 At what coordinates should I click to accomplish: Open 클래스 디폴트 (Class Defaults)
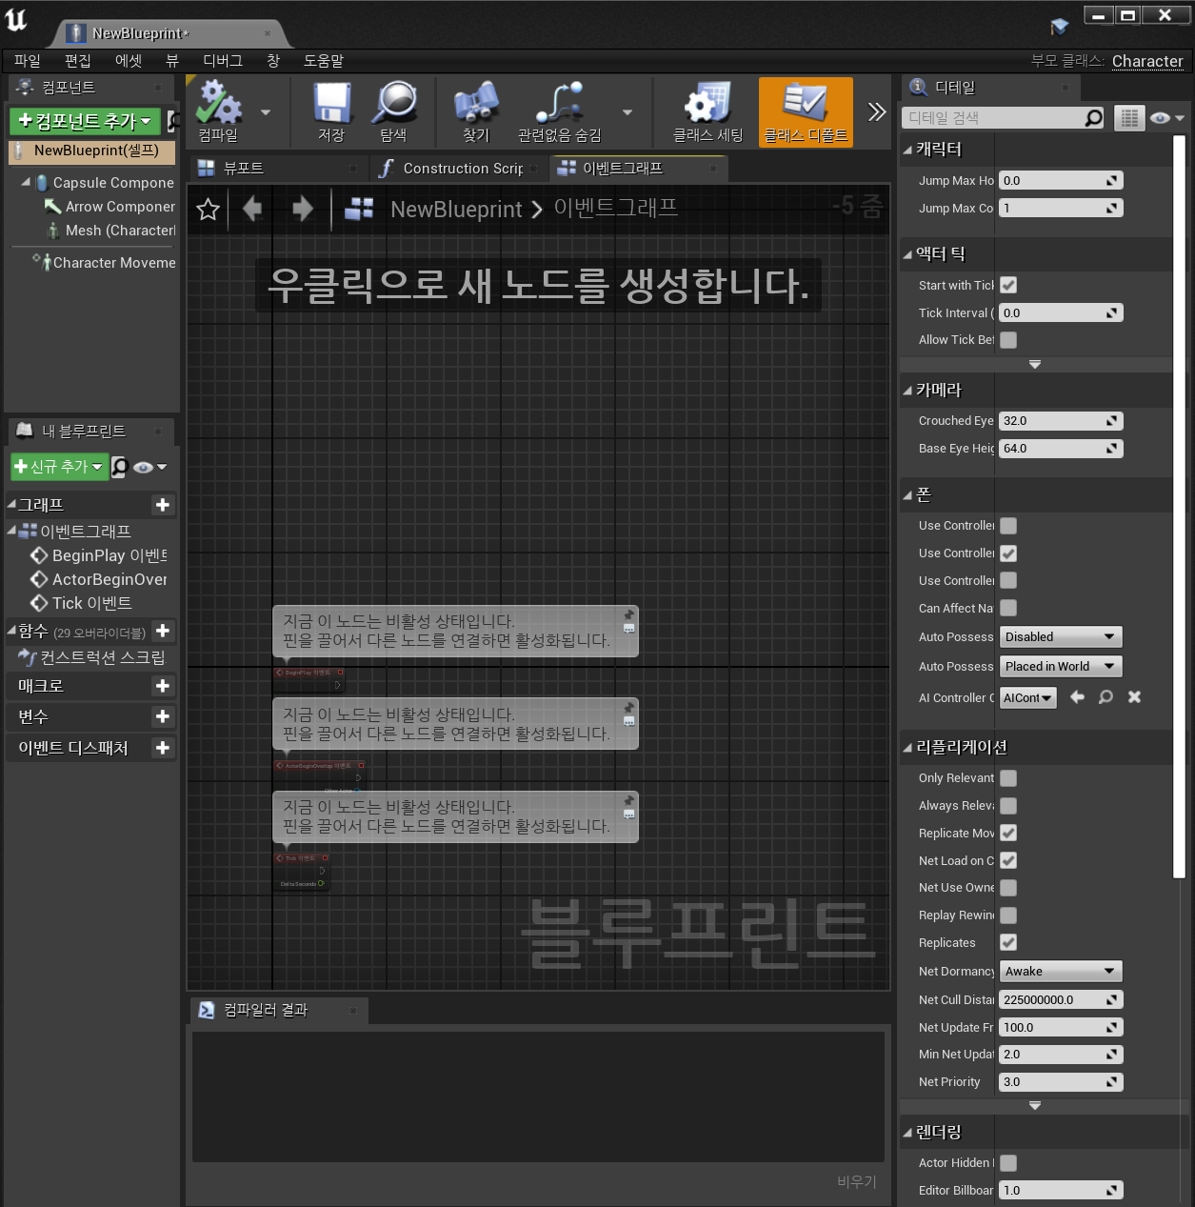(x=806, y=111)
